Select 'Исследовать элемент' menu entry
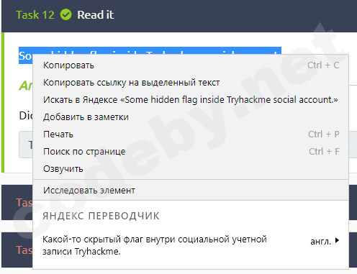357x274 pixels. tap(191, 190)
